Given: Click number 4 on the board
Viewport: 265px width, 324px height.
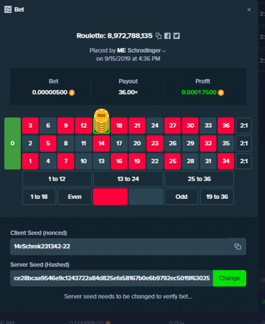Looking at the screenshot, I should pos(48,161).
